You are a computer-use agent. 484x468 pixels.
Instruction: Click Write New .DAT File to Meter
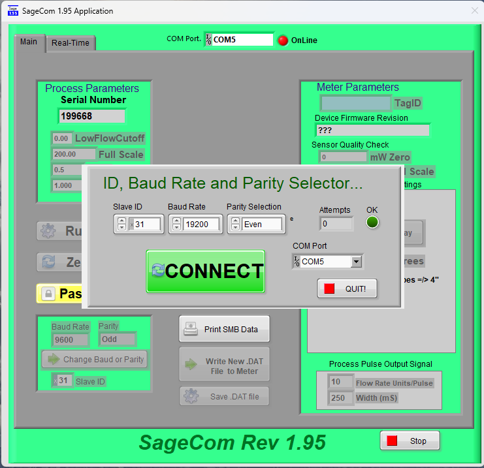tap(225, 364)
